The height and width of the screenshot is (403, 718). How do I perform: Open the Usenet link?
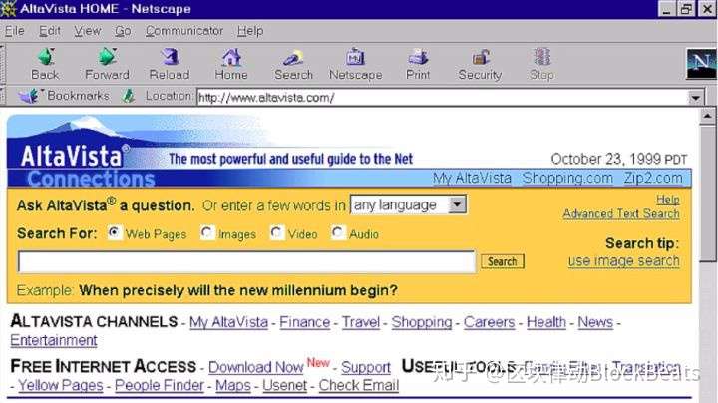[285, 386]
